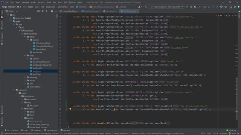Image resolution: width=241 pixels, height=135 pixels.
Task: Open the Build menu
Action: pyautogui.click(x=49, y=3)
